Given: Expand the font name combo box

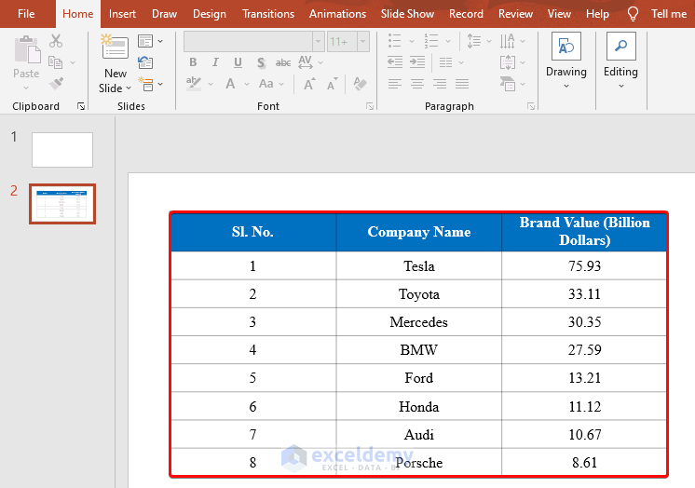Looking at the screenshot, I should coord(318,41).
